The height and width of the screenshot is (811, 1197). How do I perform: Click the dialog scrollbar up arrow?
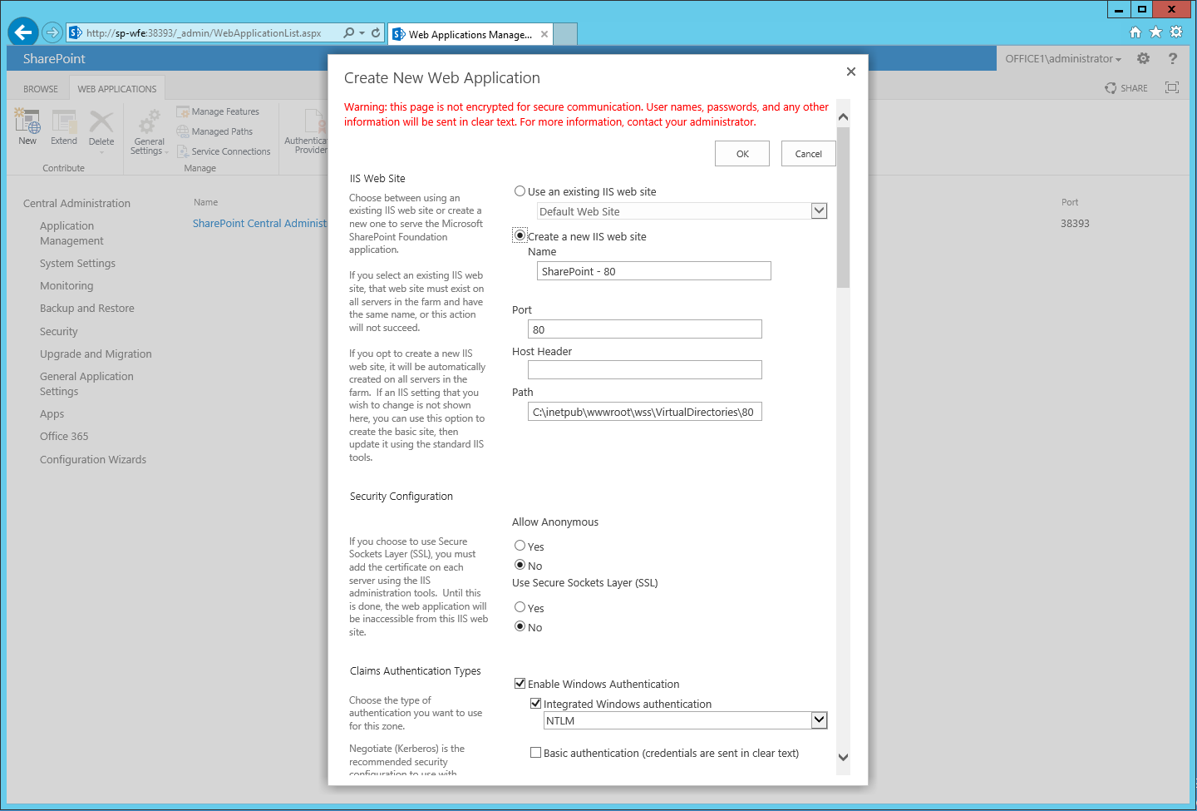(843, 116)
